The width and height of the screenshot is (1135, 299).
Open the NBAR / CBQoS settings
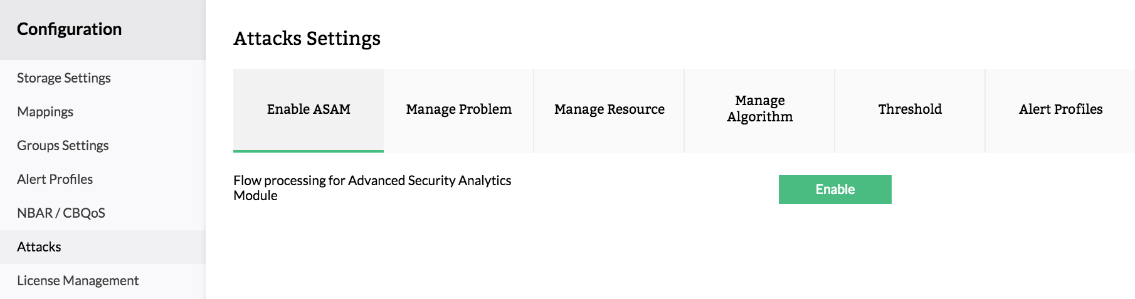tap(61, 213)
